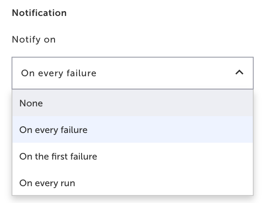Click the On every failure text in box
Viewport: 267px width, 203px height.
(59, 73)
